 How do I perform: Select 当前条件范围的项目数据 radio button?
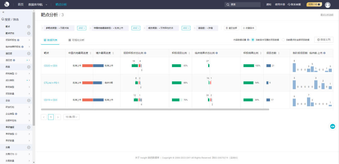253,40
